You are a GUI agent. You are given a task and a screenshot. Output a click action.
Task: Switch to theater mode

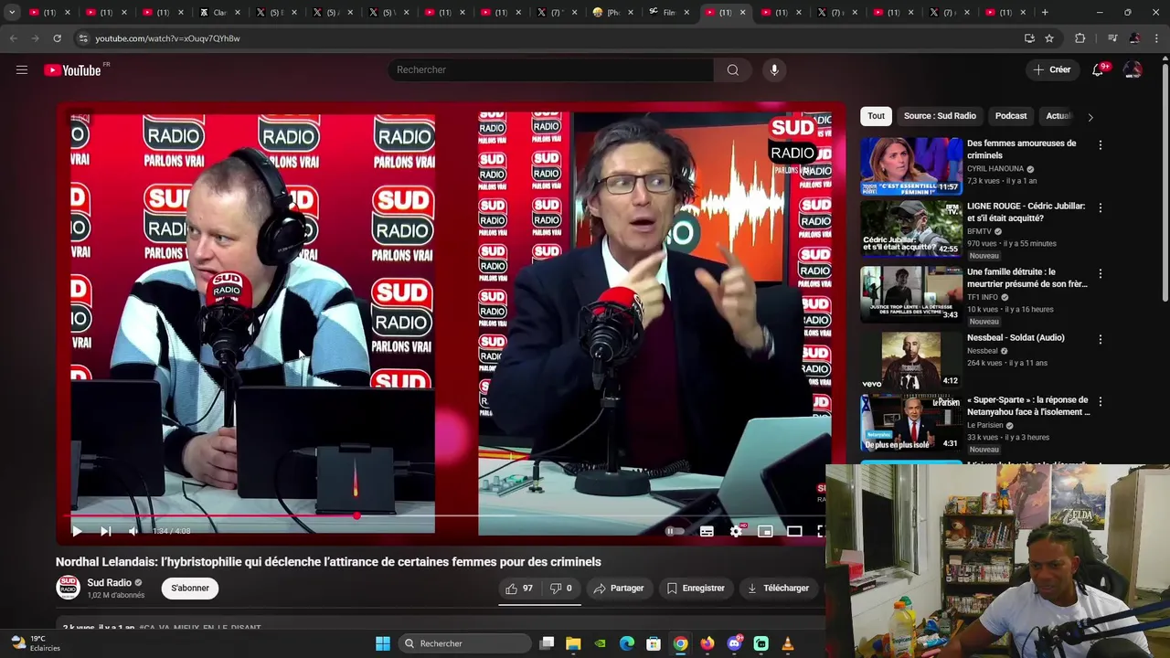coord(794,531)
